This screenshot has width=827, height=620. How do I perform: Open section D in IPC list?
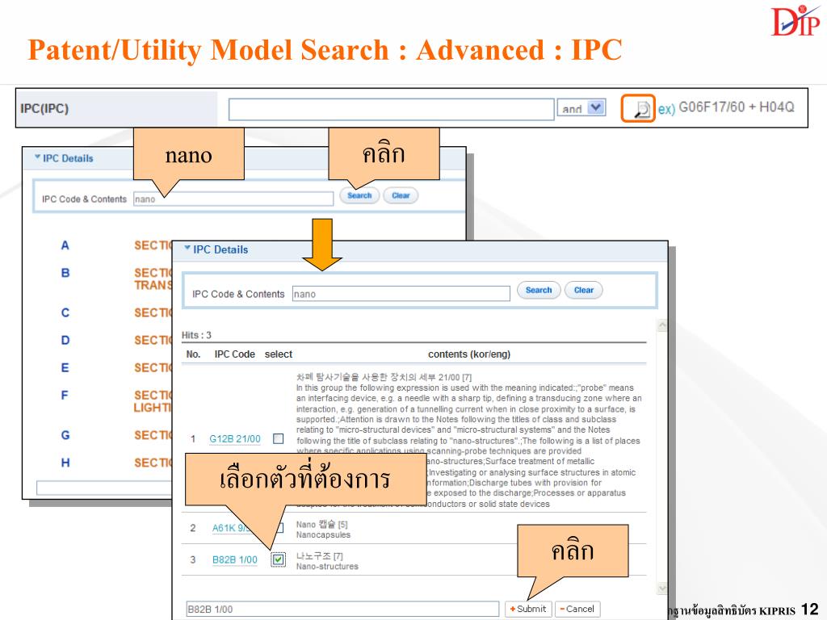[65, 340]
